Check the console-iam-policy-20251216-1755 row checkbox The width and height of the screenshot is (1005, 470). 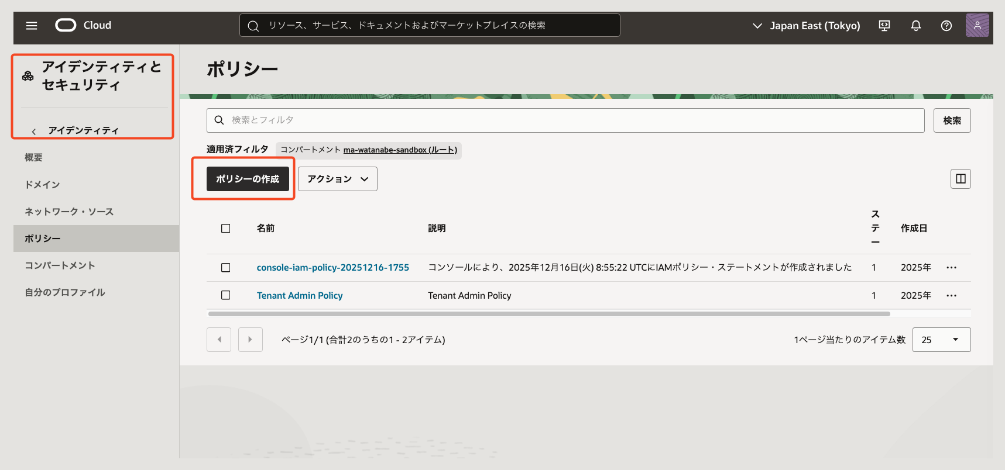pyautogui.click(x=226, y=268)
